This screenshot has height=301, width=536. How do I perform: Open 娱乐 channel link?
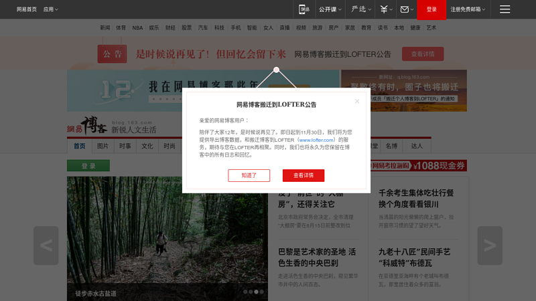(154, 27)
